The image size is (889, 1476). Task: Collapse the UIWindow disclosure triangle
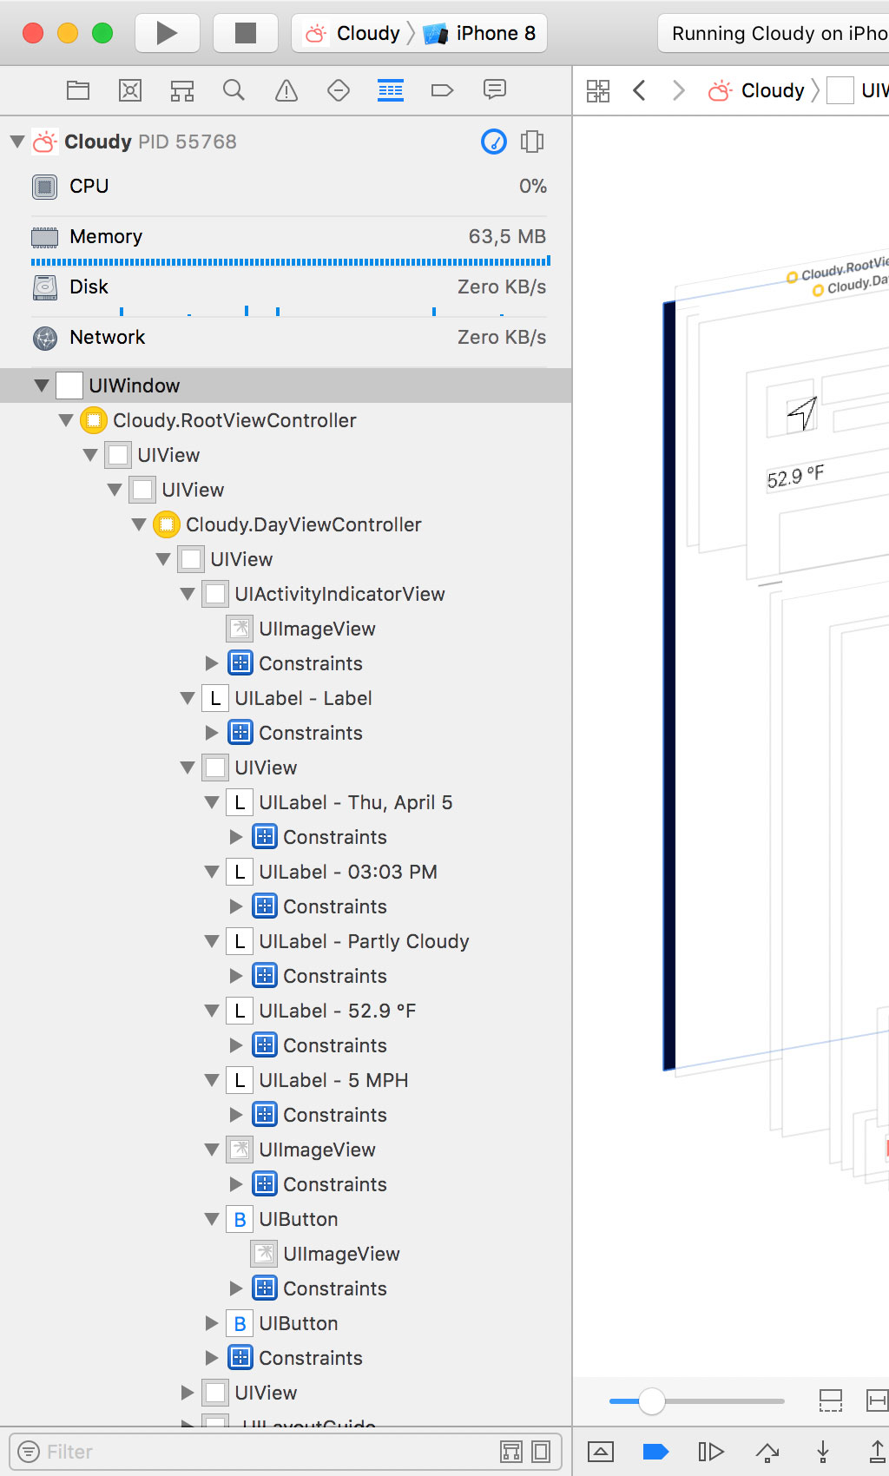(41, 385)
